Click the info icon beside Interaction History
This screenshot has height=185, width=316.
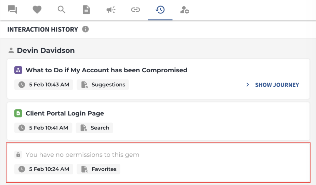coord(85,29)
